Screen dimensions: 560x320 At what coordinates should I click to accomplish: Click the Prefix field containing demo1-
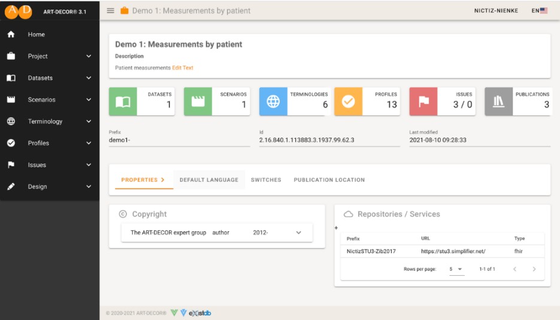pyautogui.click(x=179, y=140)
